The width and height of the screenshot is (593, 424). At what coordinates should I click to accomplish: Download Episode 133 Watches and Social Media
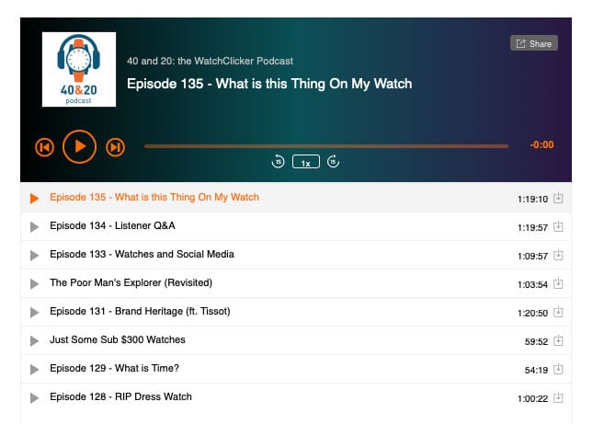(558, 255)
